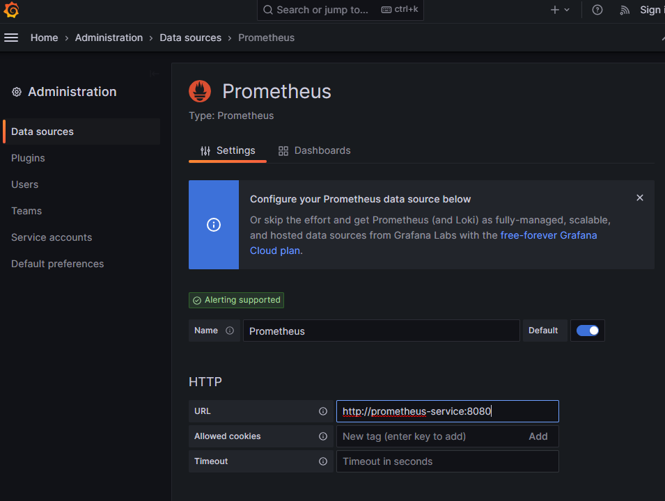Open Teams in the sidebar
The height and width of the screenshot is (501, 665).
pos(26,211)
